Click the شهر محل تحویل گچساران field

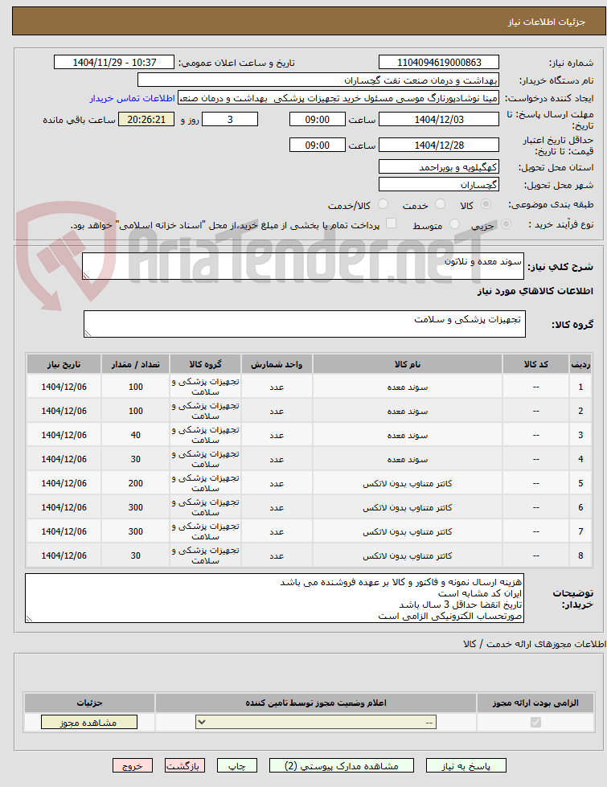click(439, 185)
